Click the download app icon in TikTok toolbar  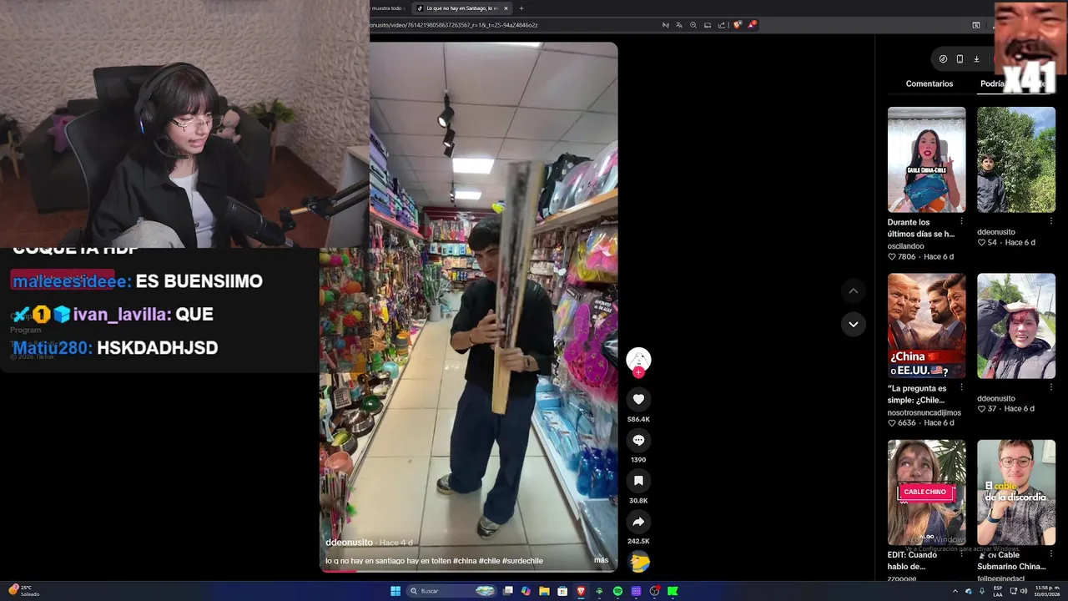(976, 59)
